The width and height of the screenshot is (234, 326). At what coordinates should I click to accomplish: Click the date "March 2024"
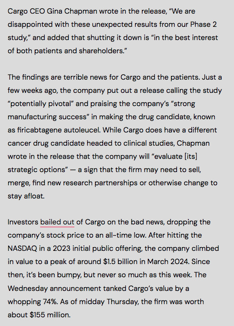[x=168, y=261]
